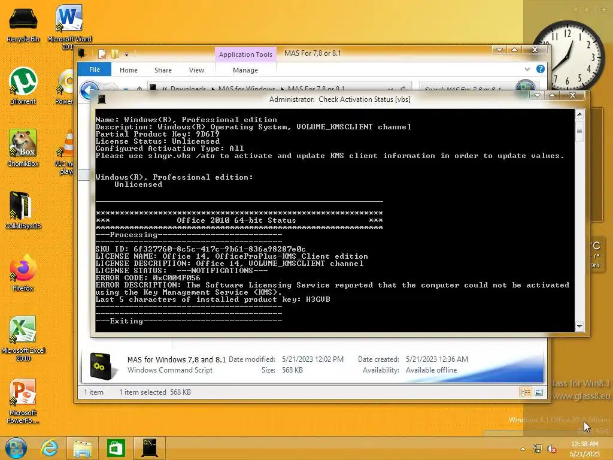
Task: Launch µTorrent from the desktop
Action: (23, 86)
